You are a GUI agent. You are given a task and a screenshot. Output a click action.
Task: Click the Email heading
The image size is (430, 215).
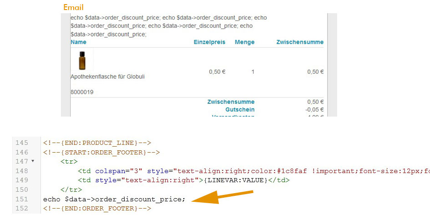click(73, 7)
